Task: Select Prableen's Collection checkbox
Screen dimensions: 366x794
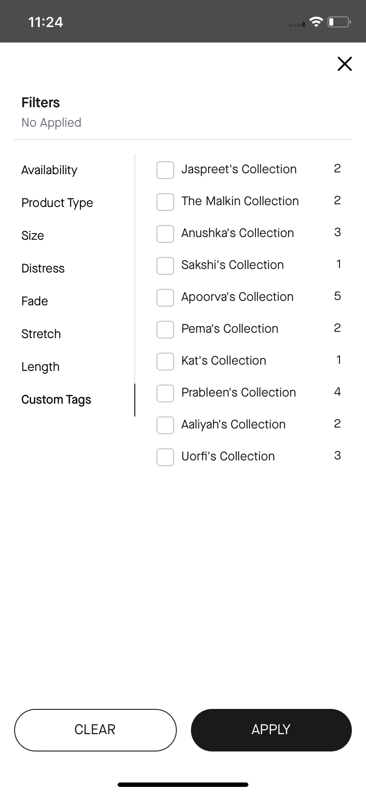Action: tap(165, 393)
